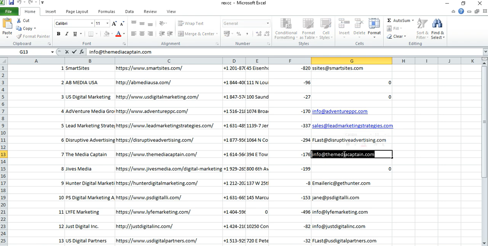Open the font size dropdown

point(107,23)
